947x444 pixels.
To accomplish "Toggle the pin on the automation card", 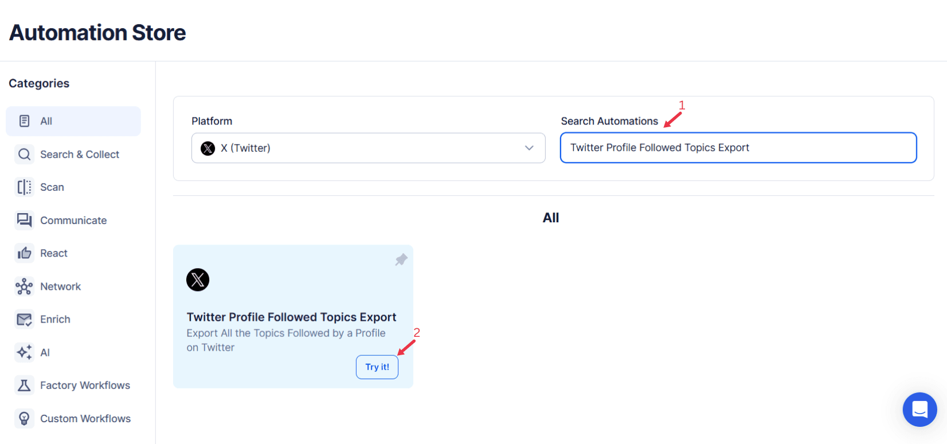I will coord(401,260).
